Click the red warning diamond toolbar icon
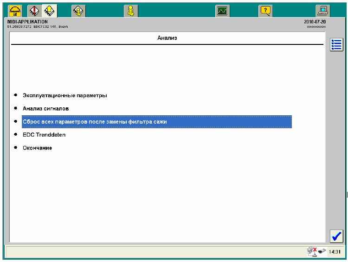Viewport: 348px width, 262px height. coord(34,10)
